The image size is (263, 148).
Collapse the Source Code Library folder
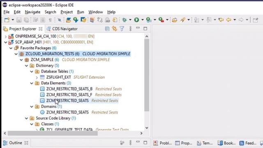(x=26, y=118)
